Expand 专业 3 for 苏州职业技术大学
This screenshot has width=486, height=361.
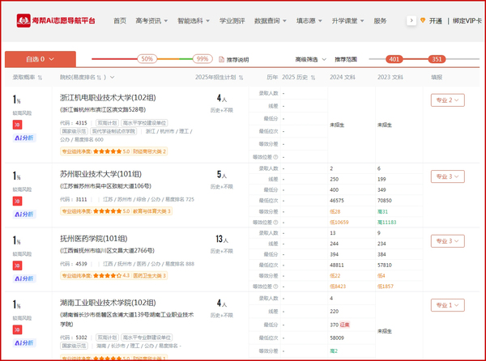(446, 175)
